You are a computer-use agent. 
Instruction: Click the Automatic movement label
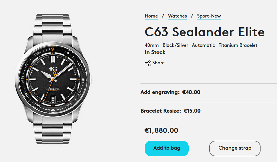coord(203,45)
